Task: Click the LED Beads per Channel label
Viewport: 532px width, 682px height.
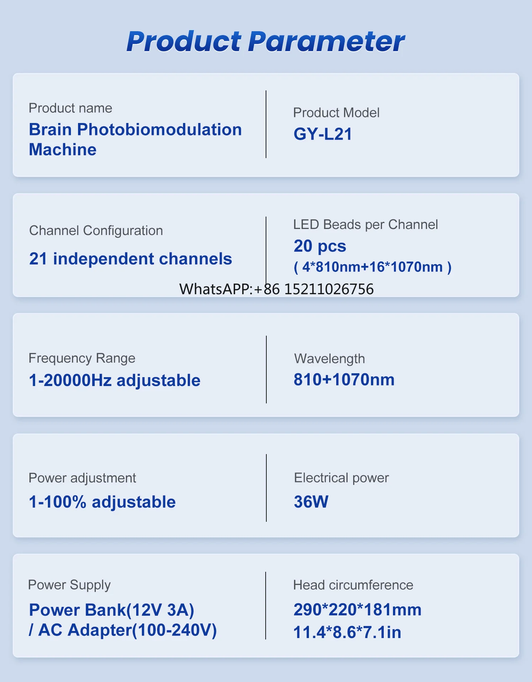Action: coord(365,225)
